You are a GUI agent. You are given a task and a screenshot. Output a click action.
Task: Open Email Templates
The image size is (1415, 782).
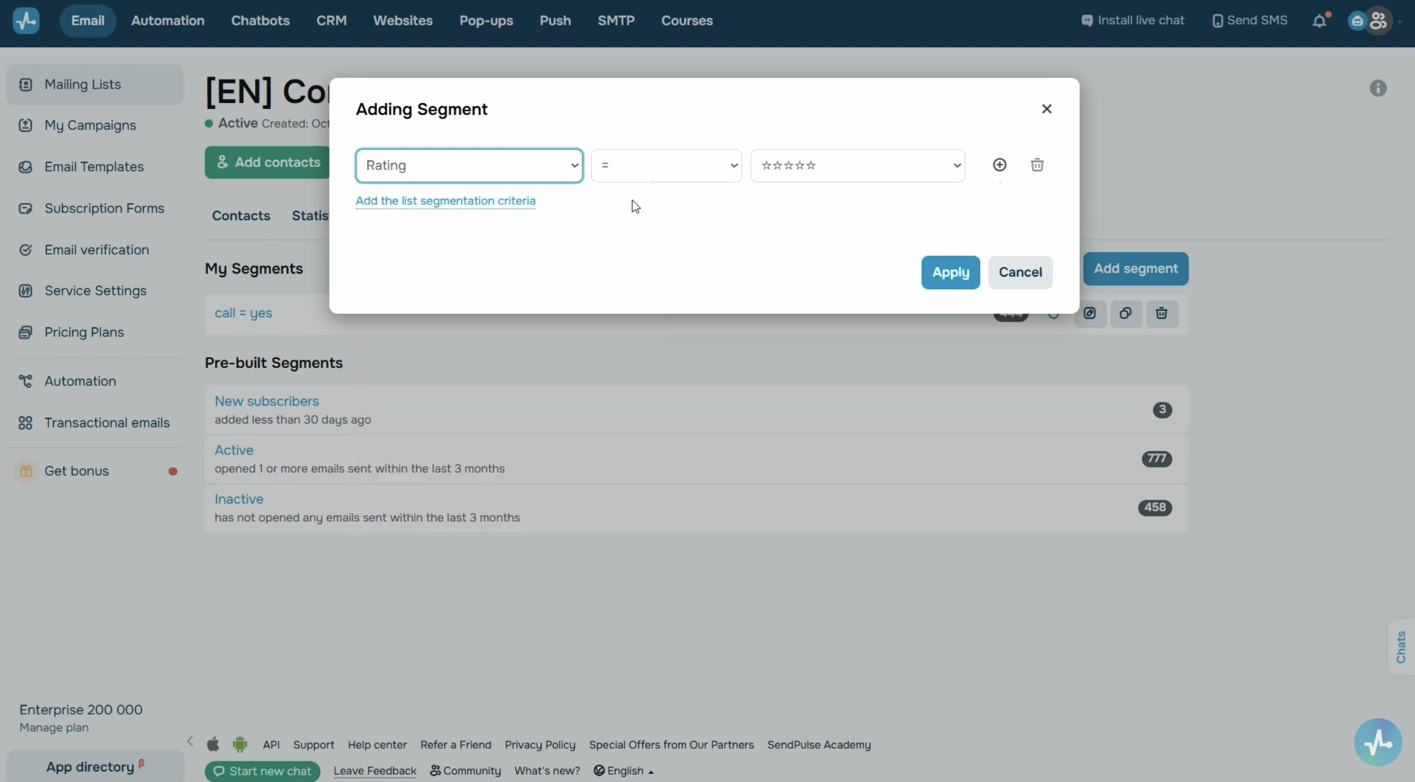point(95,167)
